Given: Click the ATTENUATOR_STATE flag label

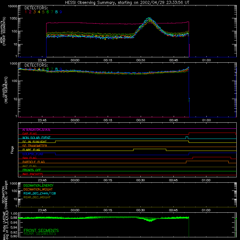Looking at the screenshot, I should 36,130.
